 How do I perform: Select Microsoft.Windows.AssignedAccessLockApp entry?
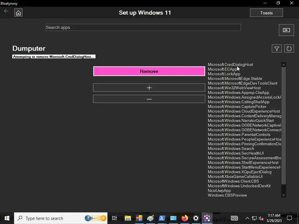(244, 97)
